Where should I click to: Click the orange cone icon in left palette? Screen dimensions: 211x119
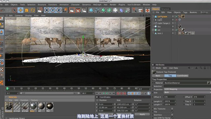[x=2, y=32]
